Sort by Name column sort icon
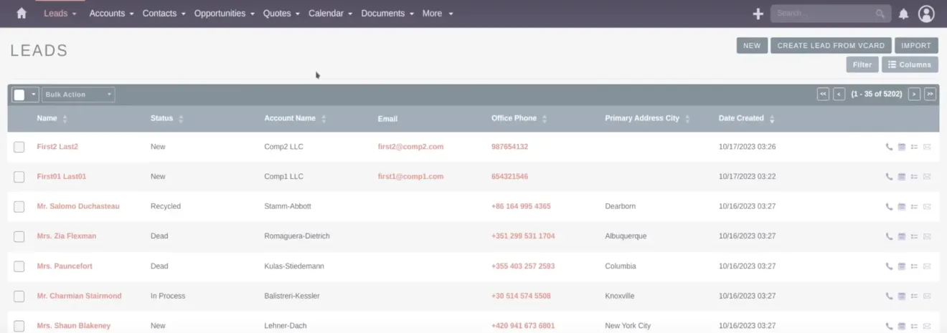947x333 pixels. [x=65, y=119]
